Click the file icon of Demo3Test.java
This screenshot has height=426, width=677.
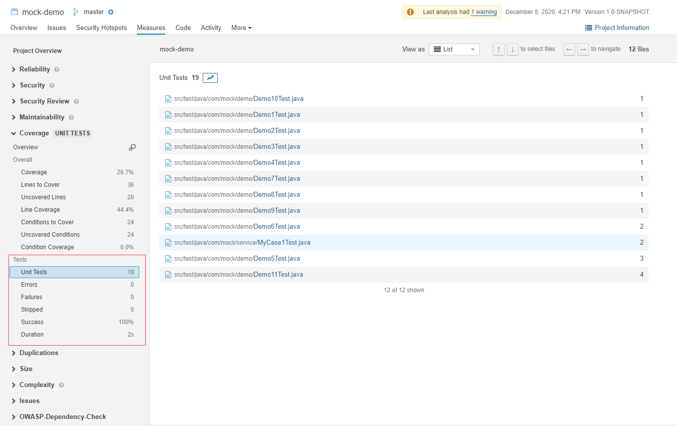pos(168,147)
